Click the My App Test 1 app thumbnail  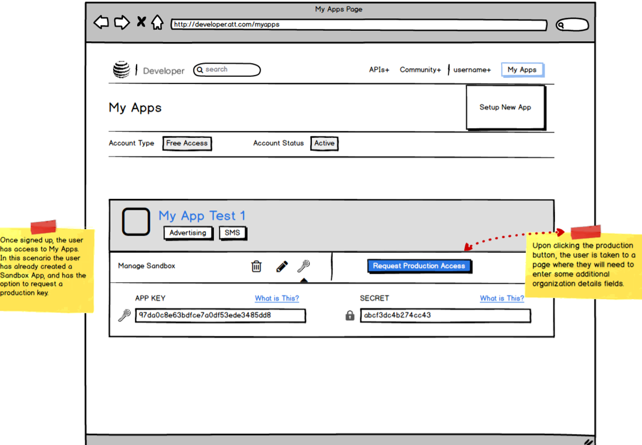pos(136,222)
